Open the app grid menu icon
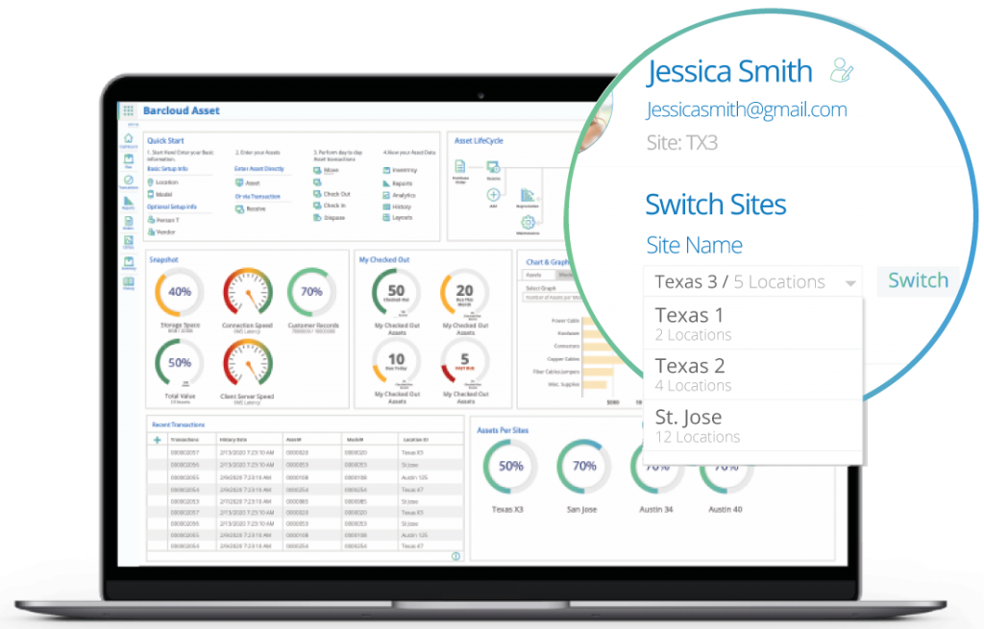984x629 pixels. pyautogui.click(x=128, y=111)
